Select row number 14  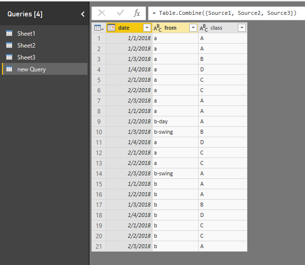coord(99,173)
